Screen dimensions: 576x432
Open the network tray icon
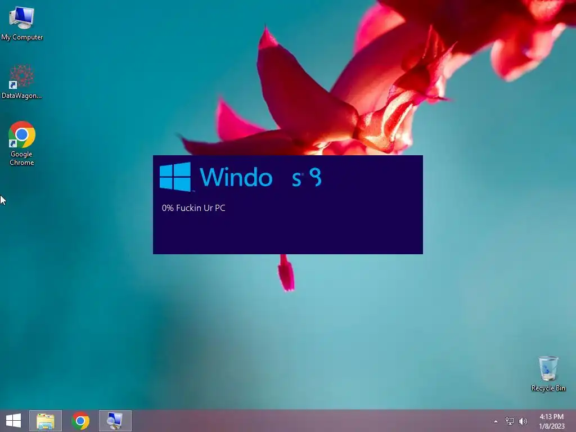tap(510, 421)
